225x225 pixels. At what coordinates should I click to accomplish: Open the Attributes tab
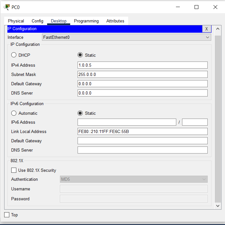(115, 21)
